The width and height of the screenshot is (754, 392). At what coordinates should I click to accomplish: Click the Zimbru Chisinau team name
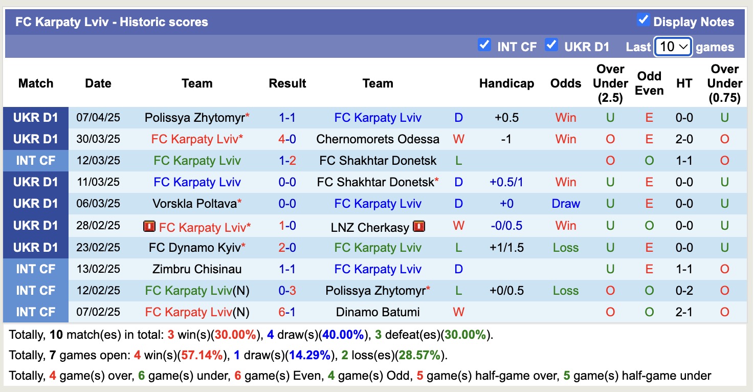[196, 269]
